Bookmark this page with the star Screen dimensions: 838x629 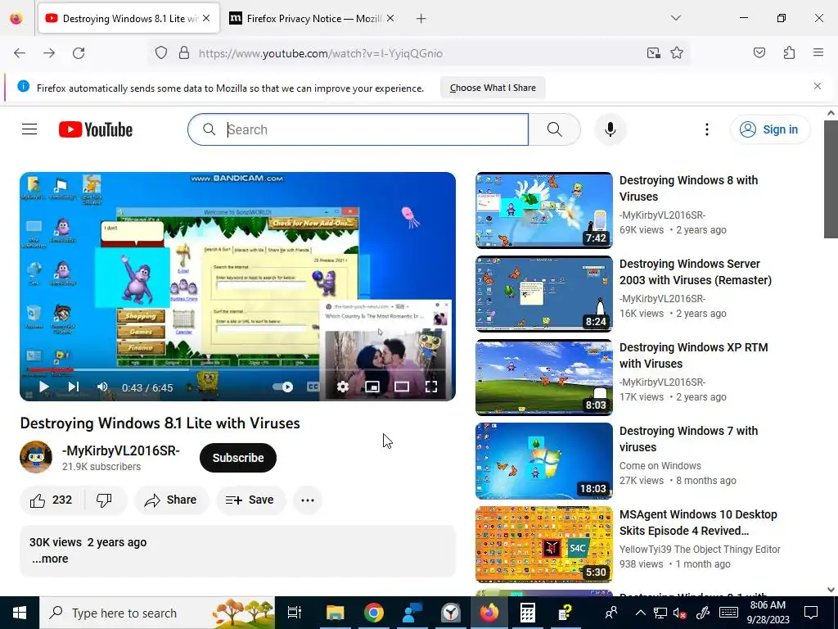pos(677,53)
